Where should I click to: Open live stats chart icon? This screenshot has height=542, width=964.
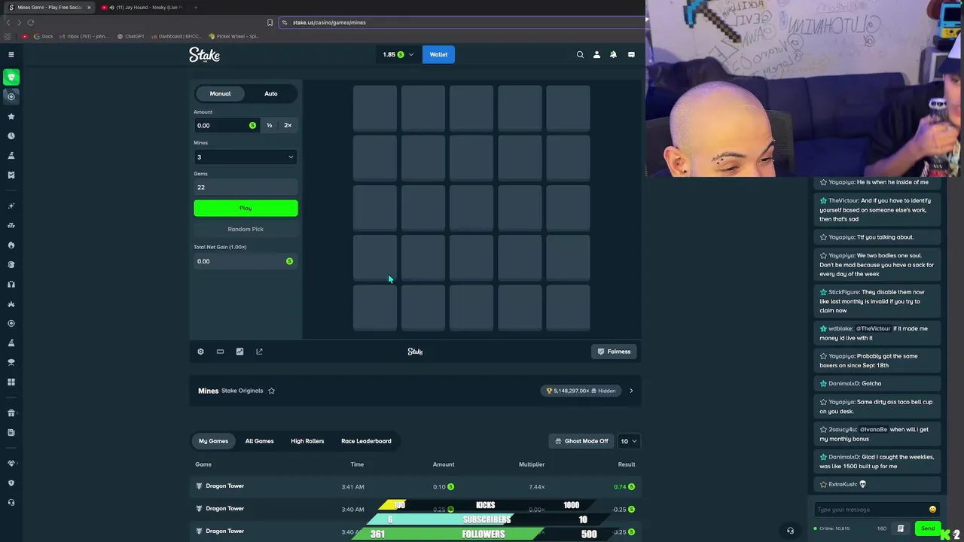(x=239, y=352)
